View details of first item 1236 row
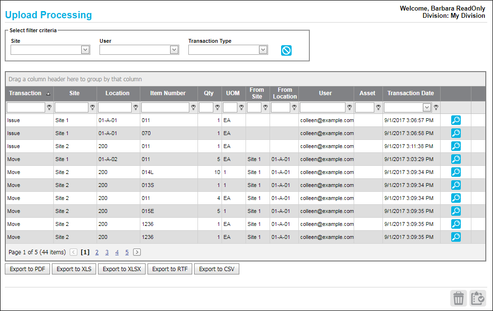493x311 pixels. [x=456, y=224]
